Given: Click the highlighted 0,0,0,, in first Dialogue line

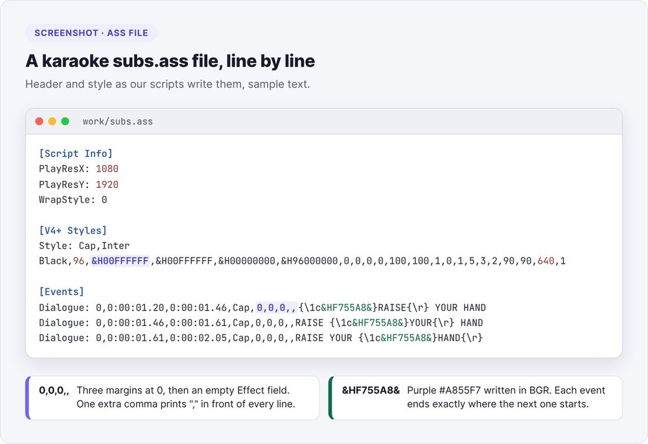Looking at the screenshot, I should click(x=277, y=308).
